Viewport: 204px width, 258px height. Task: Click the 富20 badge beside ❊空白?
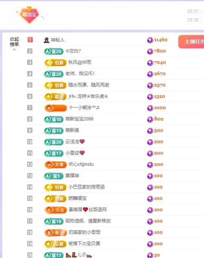[x=54, y=51]
